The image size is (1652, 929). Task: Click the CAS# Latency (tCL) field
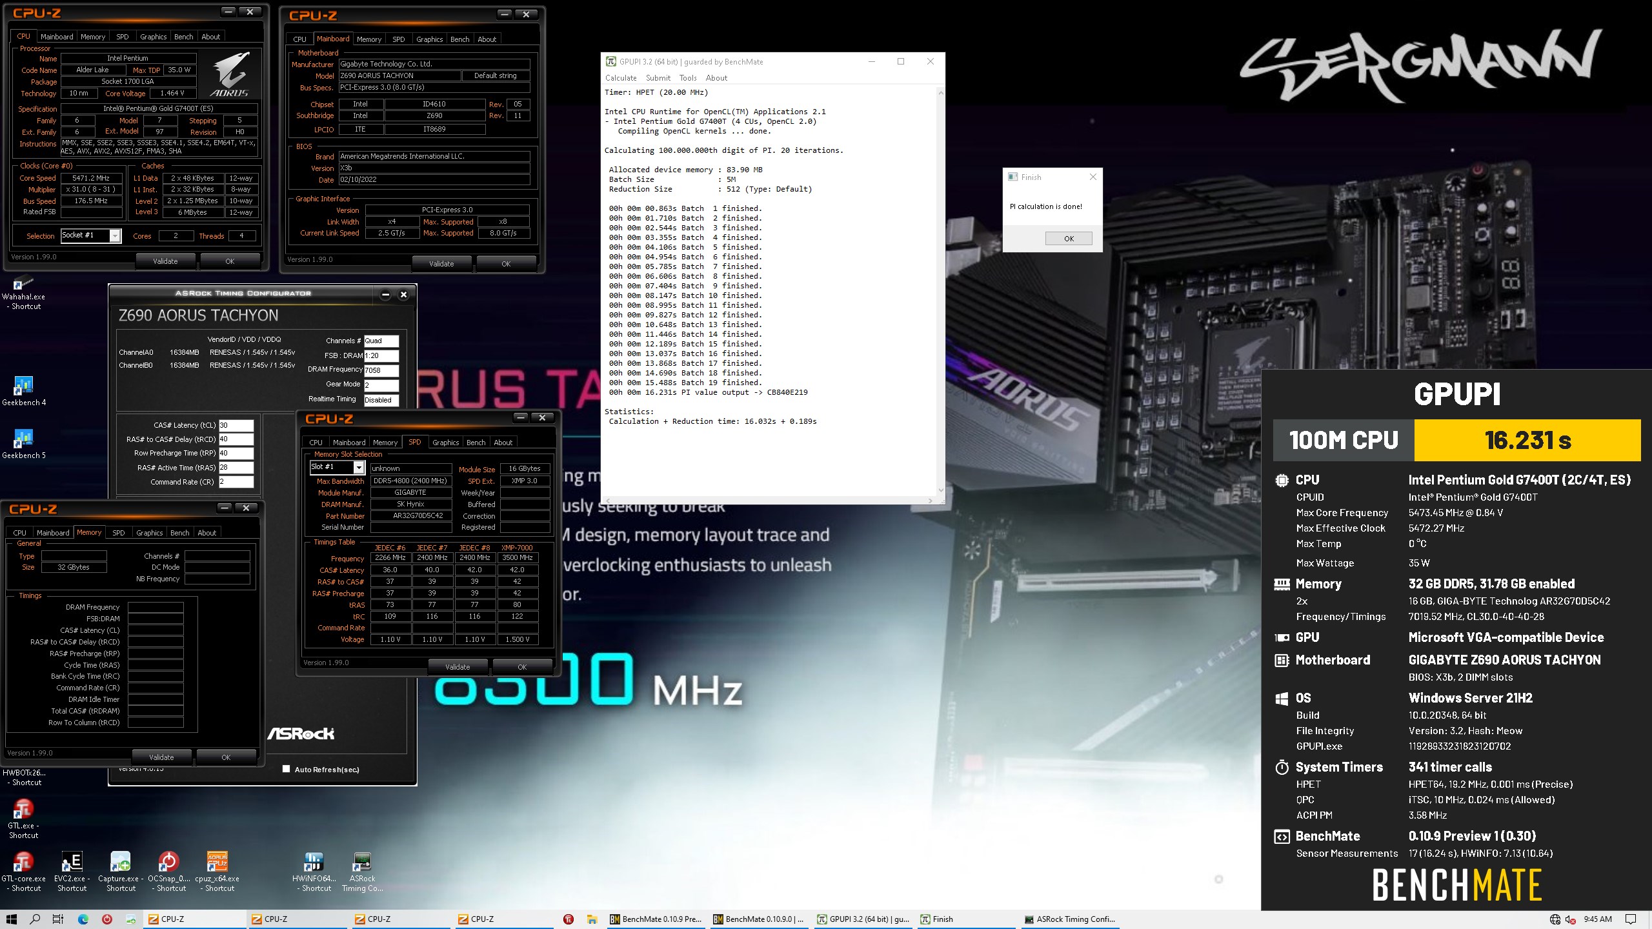[236, 425]
